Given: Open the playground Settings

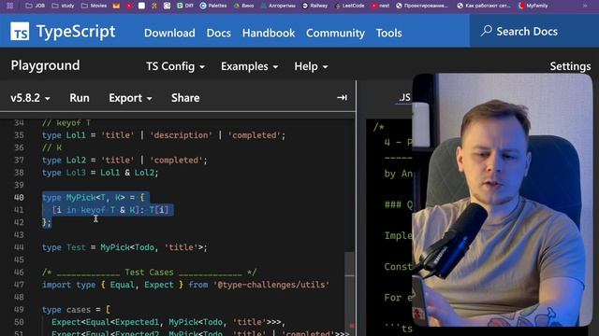Looking at the screenshot, I should coord(570,66).
